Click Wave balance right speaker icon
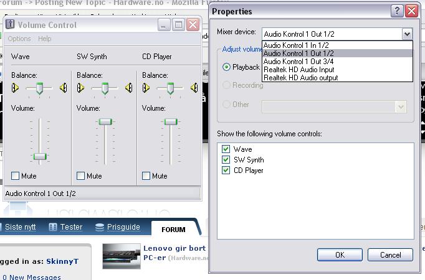This screenshot has width=425, height=280. pos(63,88)
